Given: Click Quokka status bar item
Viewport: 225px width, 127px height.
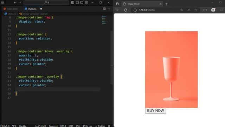Looking at the screenshot, I should [x=22, y=126].
